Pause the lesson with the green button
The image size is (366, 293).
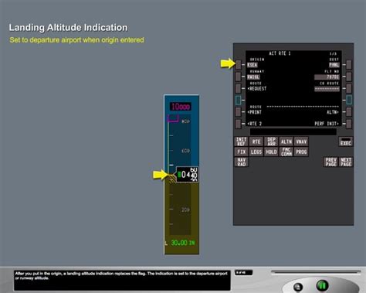[x=322, y=285]
